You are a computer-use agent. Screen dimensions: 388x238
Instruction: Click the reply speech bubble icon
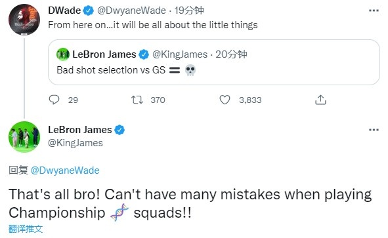point(54,100)
